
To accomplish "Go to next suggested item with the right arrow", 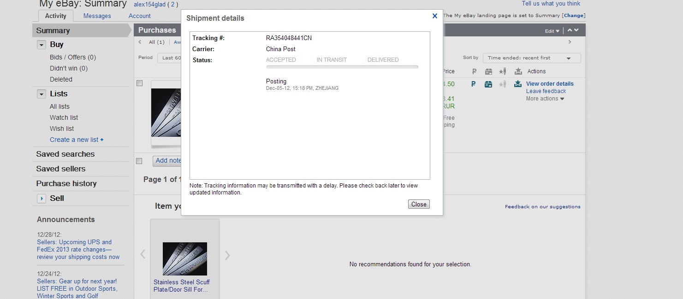I will point(227,255).
